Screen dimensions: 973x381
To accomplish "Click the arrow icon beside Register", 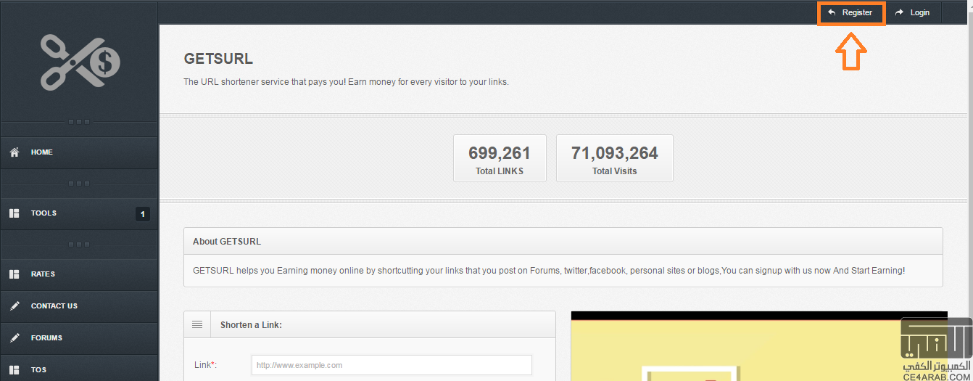I will point(832,12).
